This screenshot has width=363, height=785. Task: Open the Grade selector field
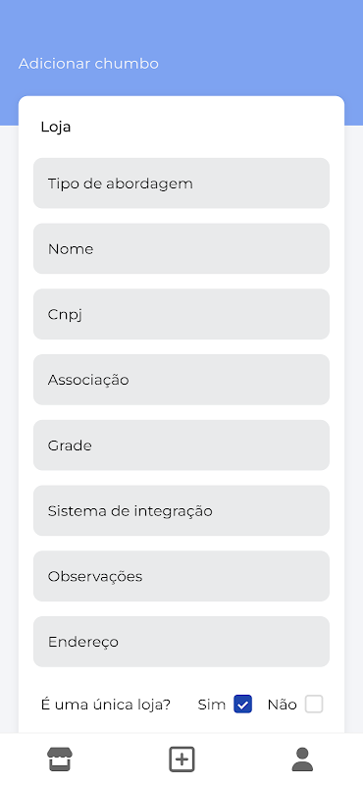click(181, 445)
